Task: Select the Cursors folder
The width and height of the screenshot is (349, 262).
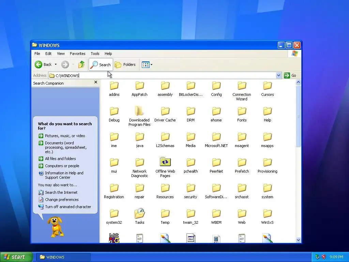Action: click(267, 89)
